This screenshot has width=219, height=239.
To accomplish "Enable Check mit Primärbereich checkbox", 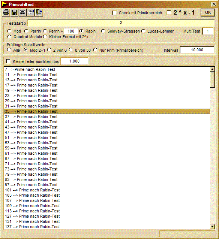I will [114, 13].
